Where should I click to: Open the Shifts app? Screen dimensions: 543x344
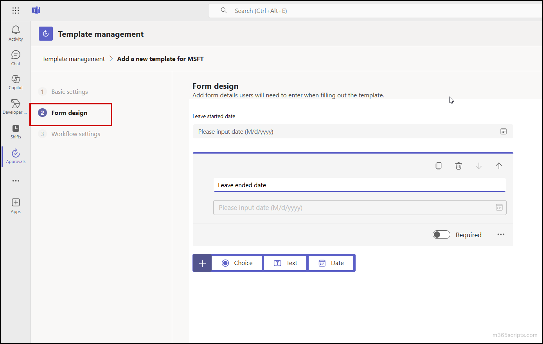(x=16, y=131)
